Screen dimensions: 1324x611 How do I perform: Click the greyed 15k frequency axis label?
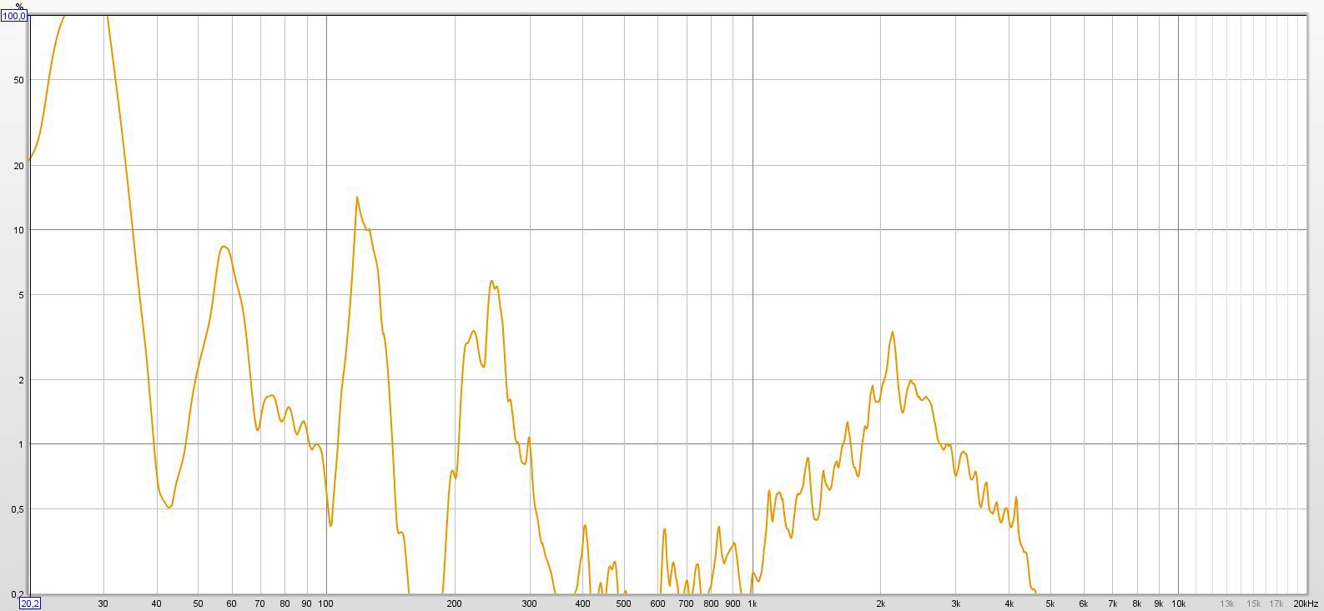pos(1254,603)
